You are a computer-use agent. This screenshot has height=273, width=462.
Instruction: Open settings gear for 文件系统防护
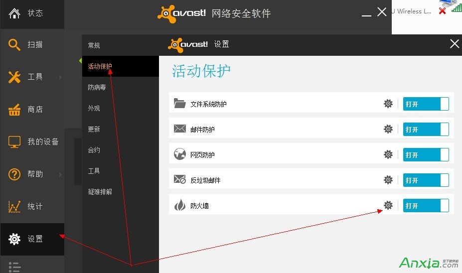pyautogui.click(x=388, y=104)
